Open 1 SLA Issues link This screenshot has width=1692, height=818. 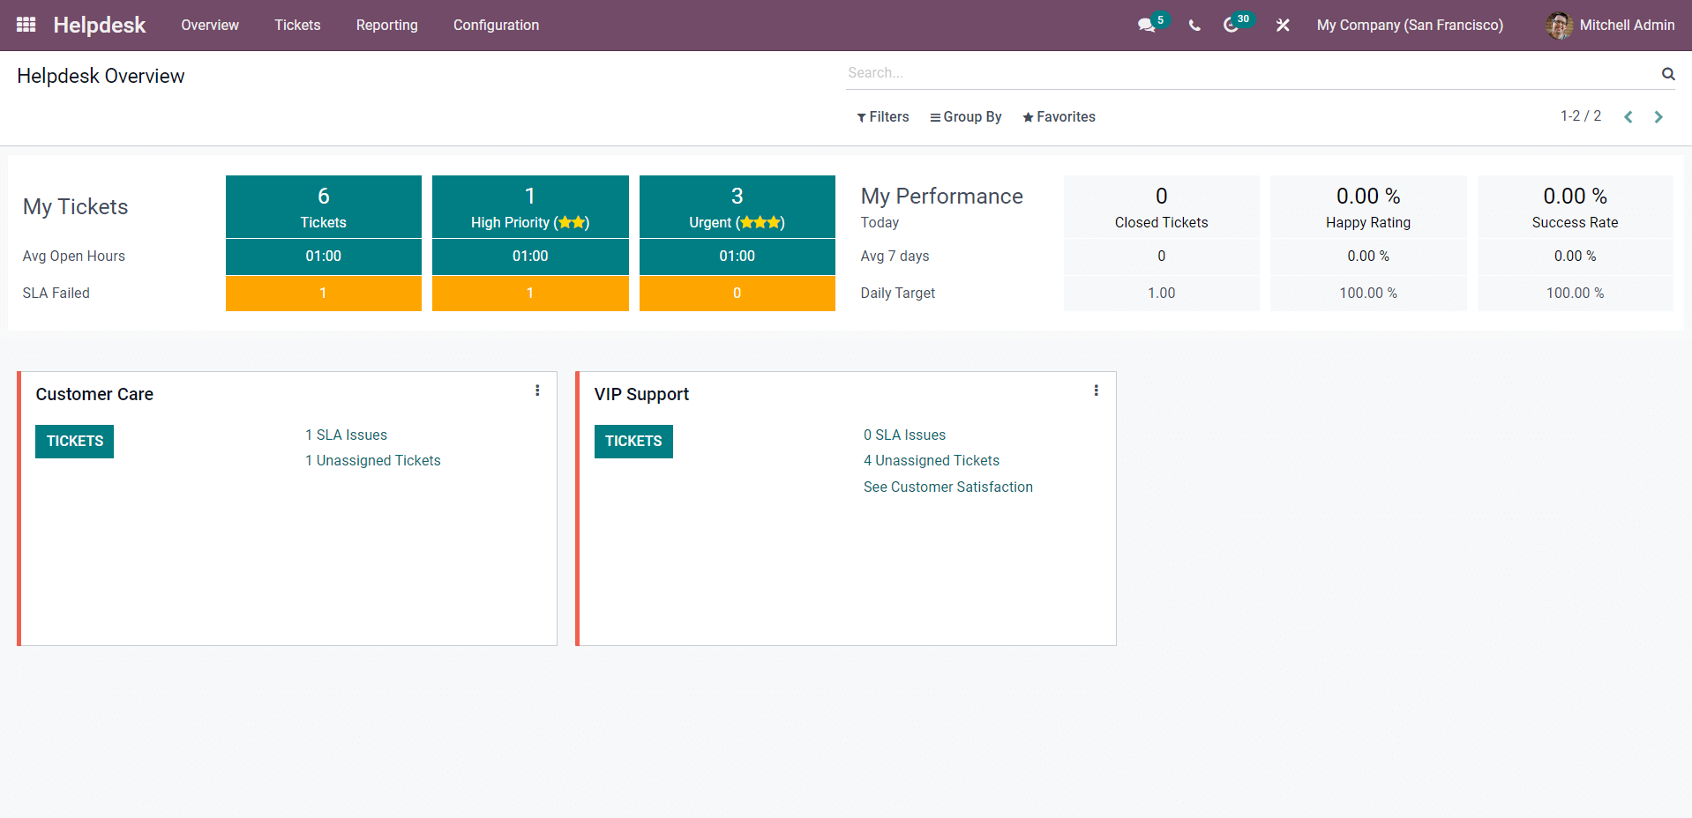click(x=346, y=435)
